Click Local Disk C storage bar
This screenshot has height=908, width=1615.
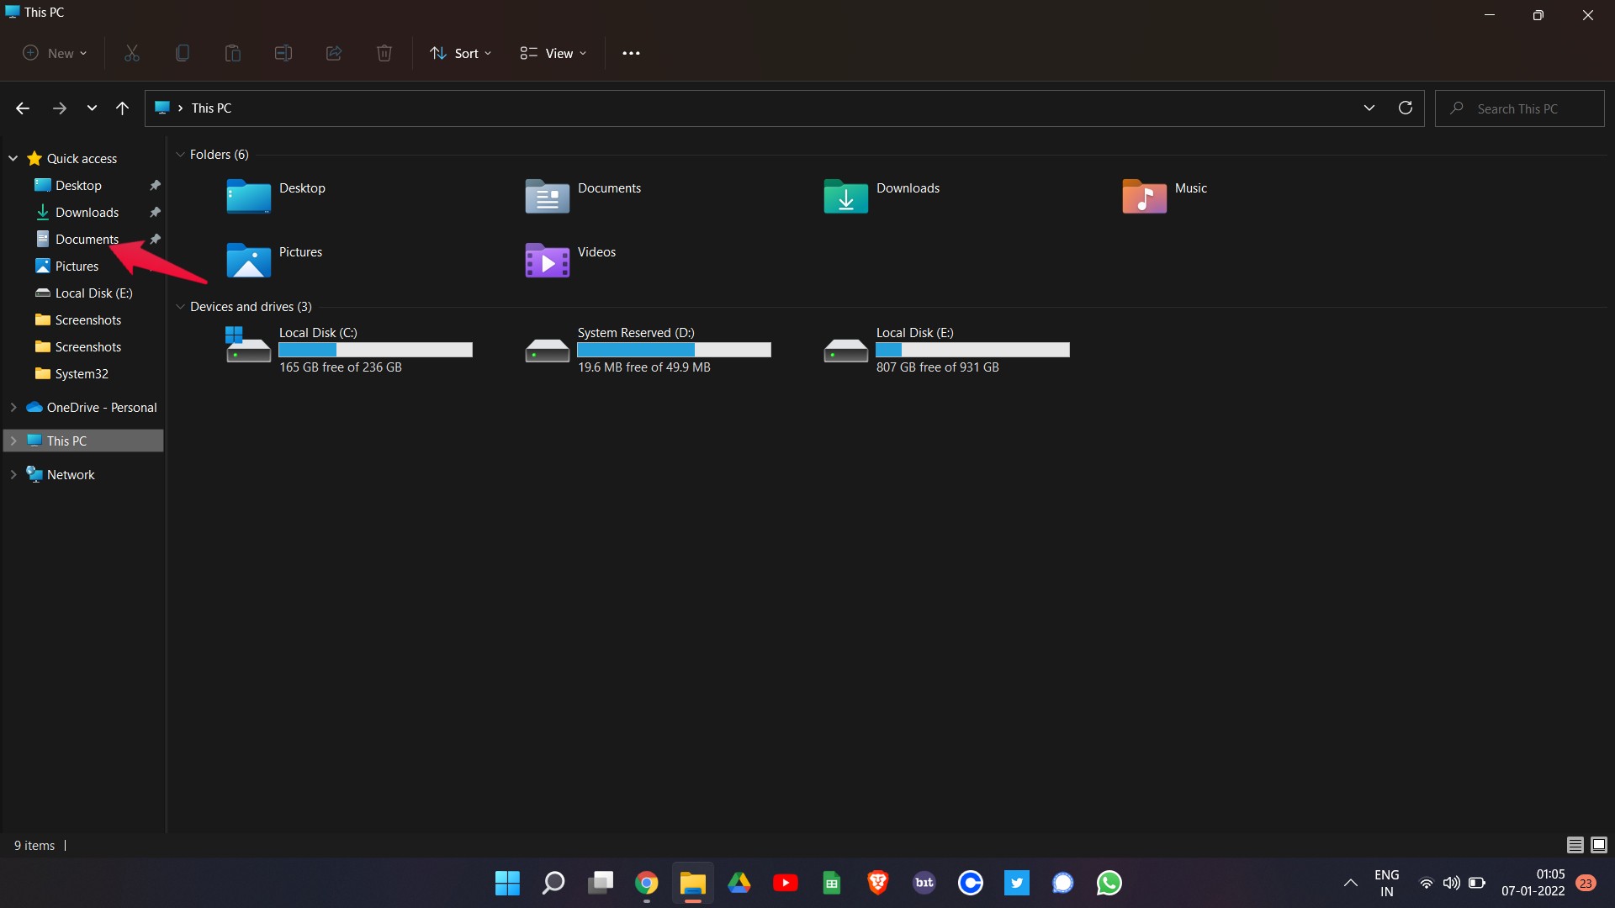click(x=375, y=351)
